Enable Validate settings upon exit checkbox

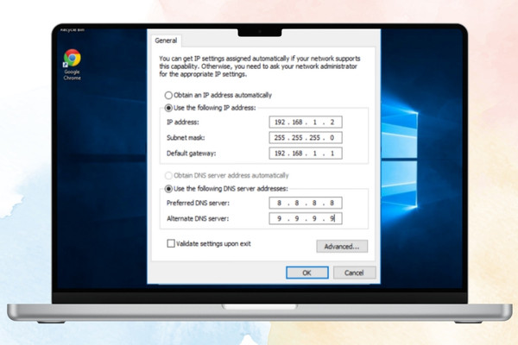coord(171,243)
